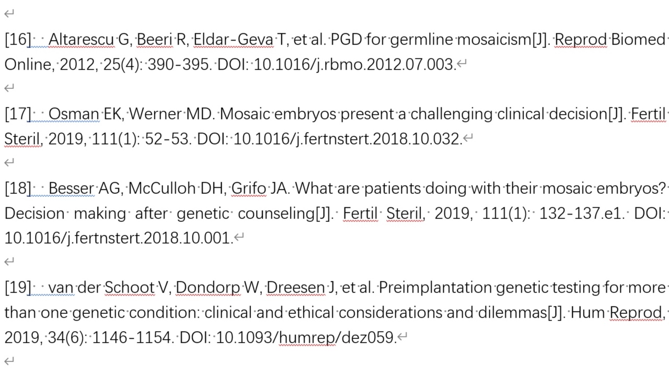Click the underlined author name Schoot
Screen dimensions: 669x376
[x=129, y=287]
